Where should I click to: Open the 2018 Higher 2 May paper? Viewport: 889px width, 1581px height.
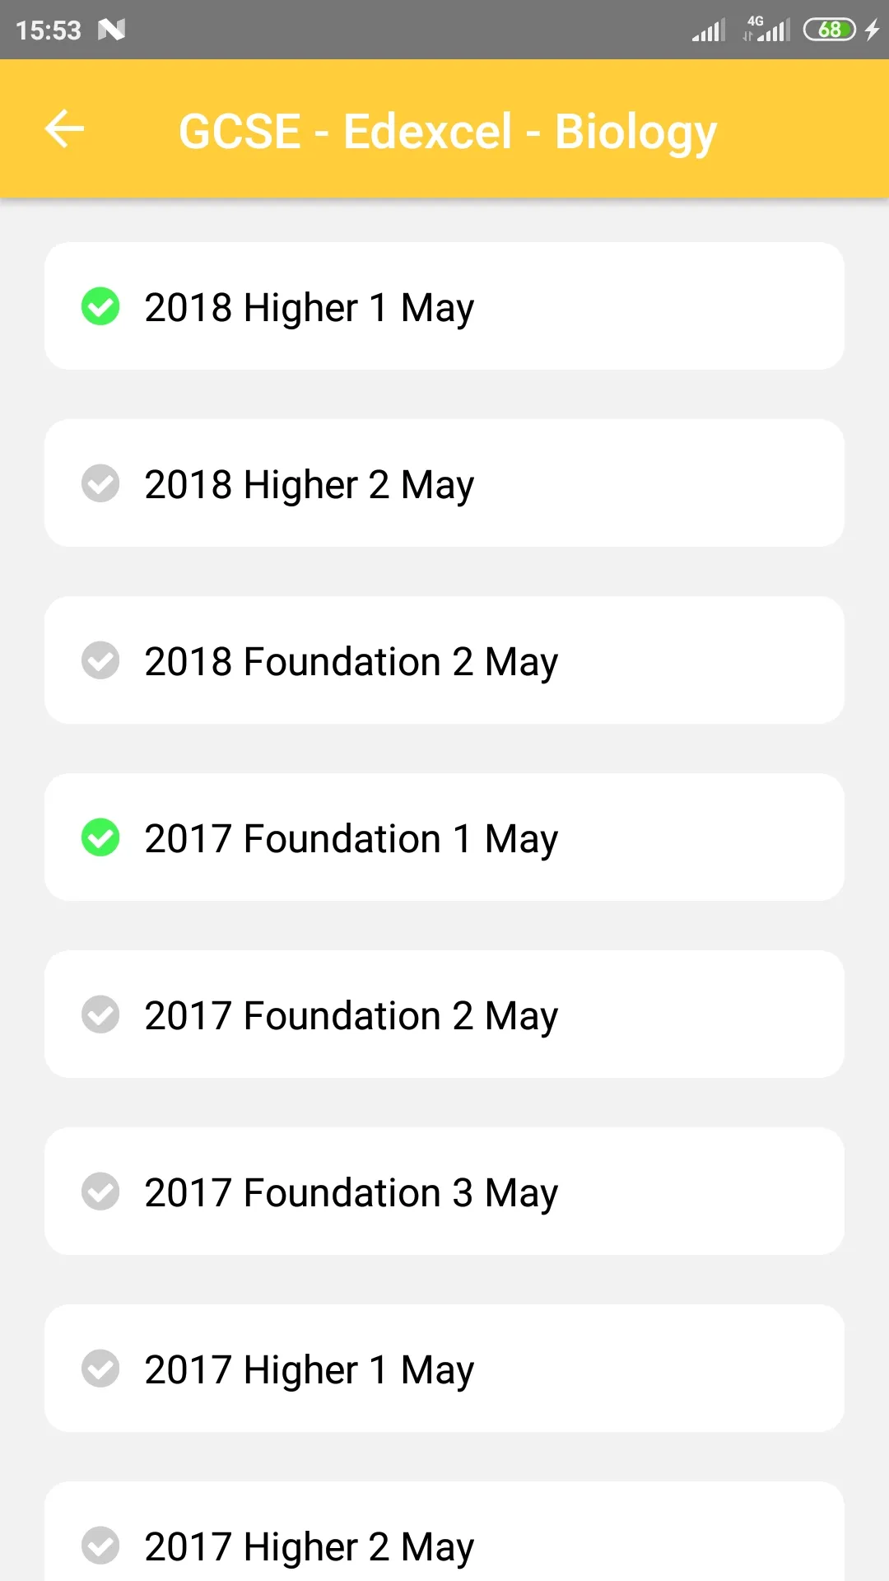pos(444,483)
